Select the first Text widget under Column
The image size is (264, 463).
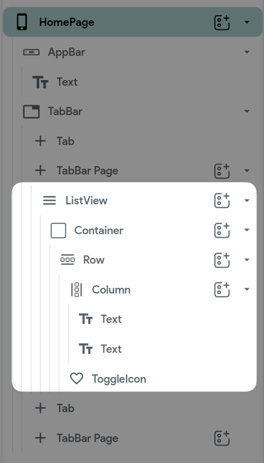tap(111, 319)
